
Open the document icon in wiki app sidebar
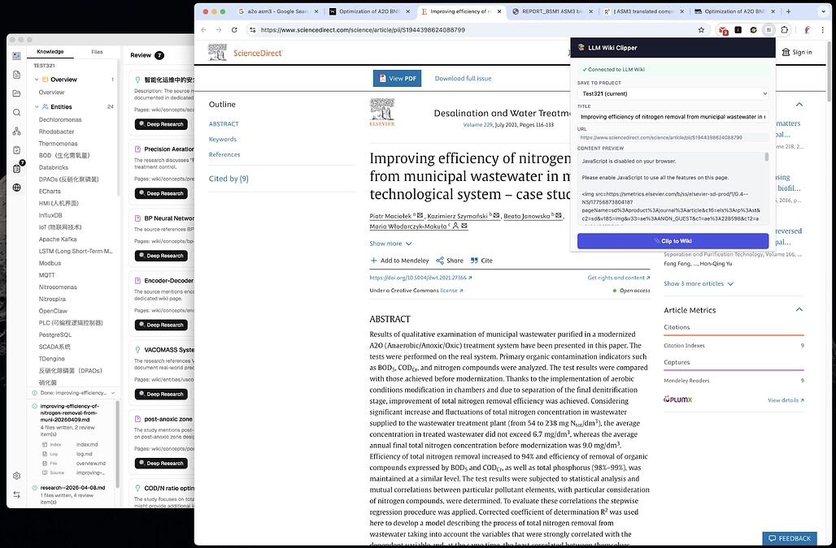[x=16, y=75]
